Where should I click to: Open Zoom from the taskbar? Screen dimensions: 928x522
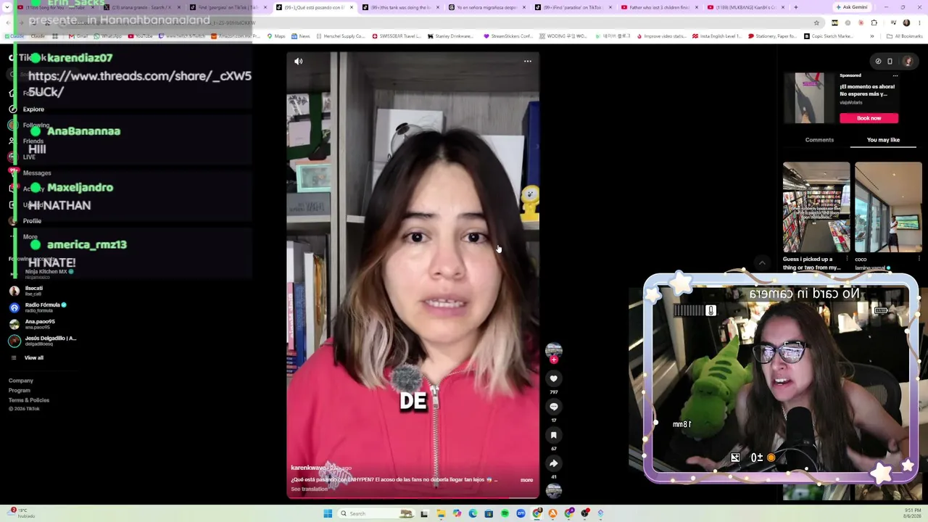click(521, 514)
